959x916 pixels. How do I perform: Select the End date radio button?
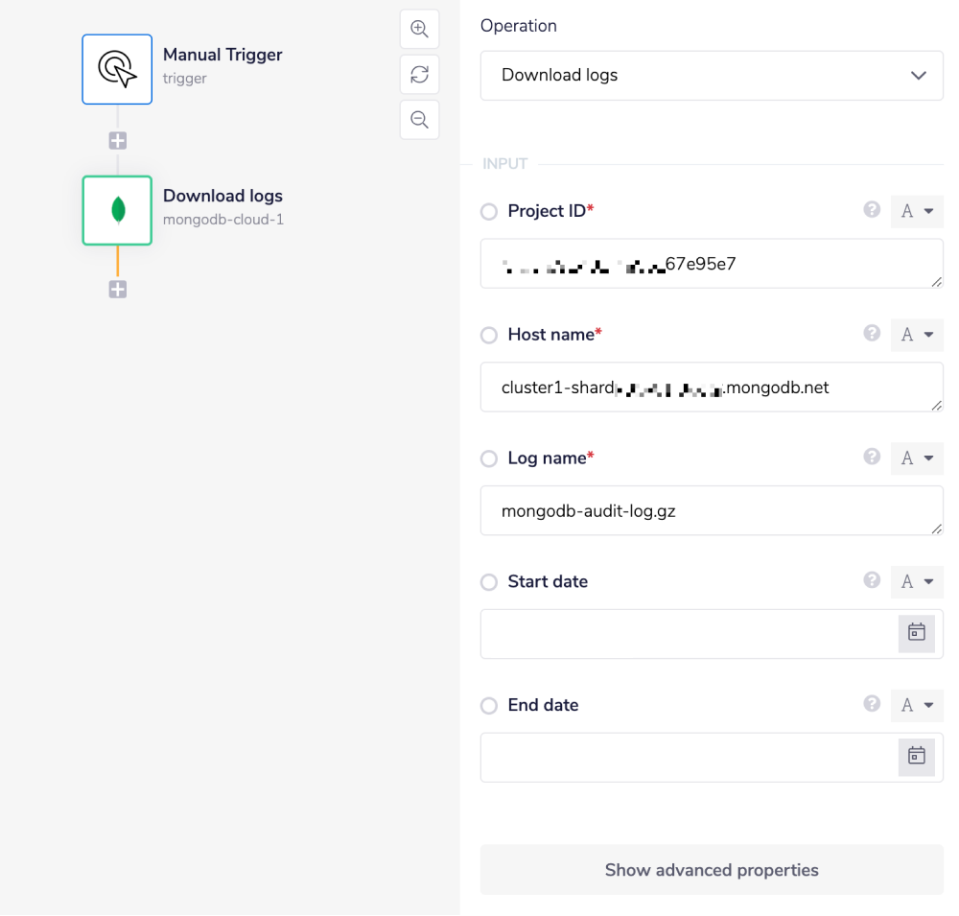pos(488,705)
